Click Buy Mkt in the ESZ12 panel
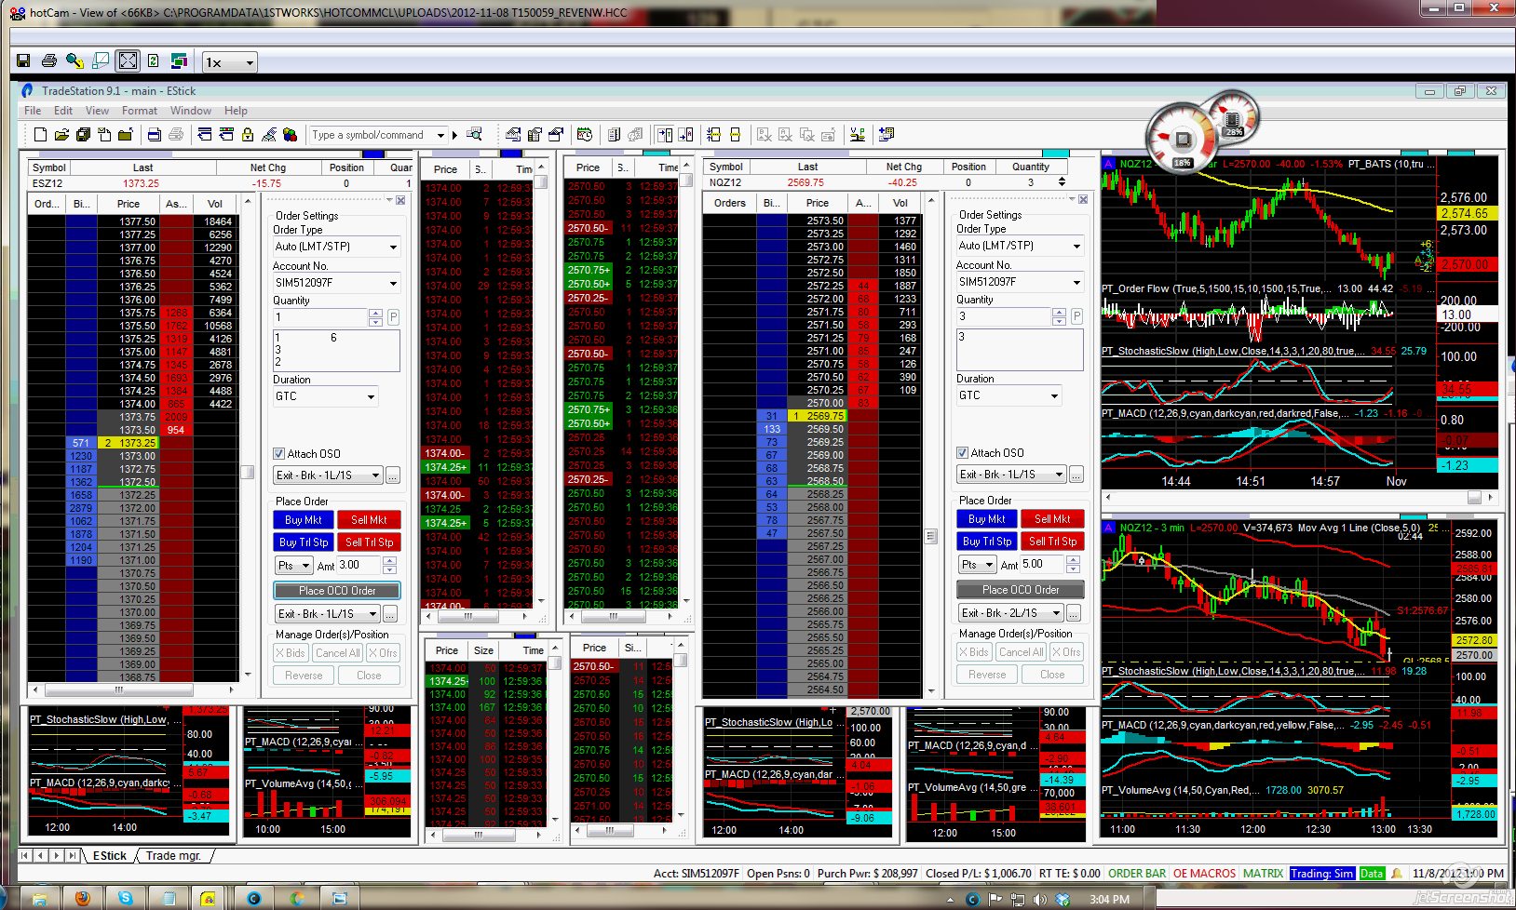The image size is (1516, 910). pos(304,520)
